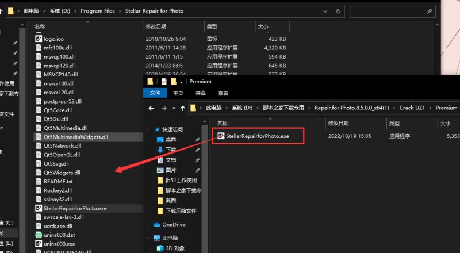460x253 pixels.
Task: Open the 共享 ribbon tab
Action: coord(200,93)
